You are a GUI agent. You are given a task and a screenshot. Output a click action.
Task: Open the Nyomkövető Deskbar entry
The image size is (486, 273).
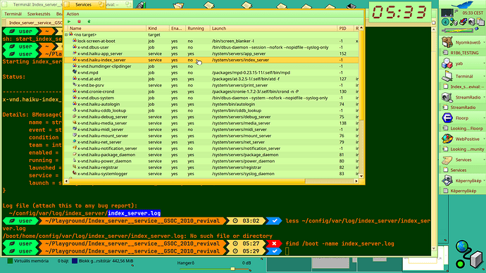[x=462, y=42]
